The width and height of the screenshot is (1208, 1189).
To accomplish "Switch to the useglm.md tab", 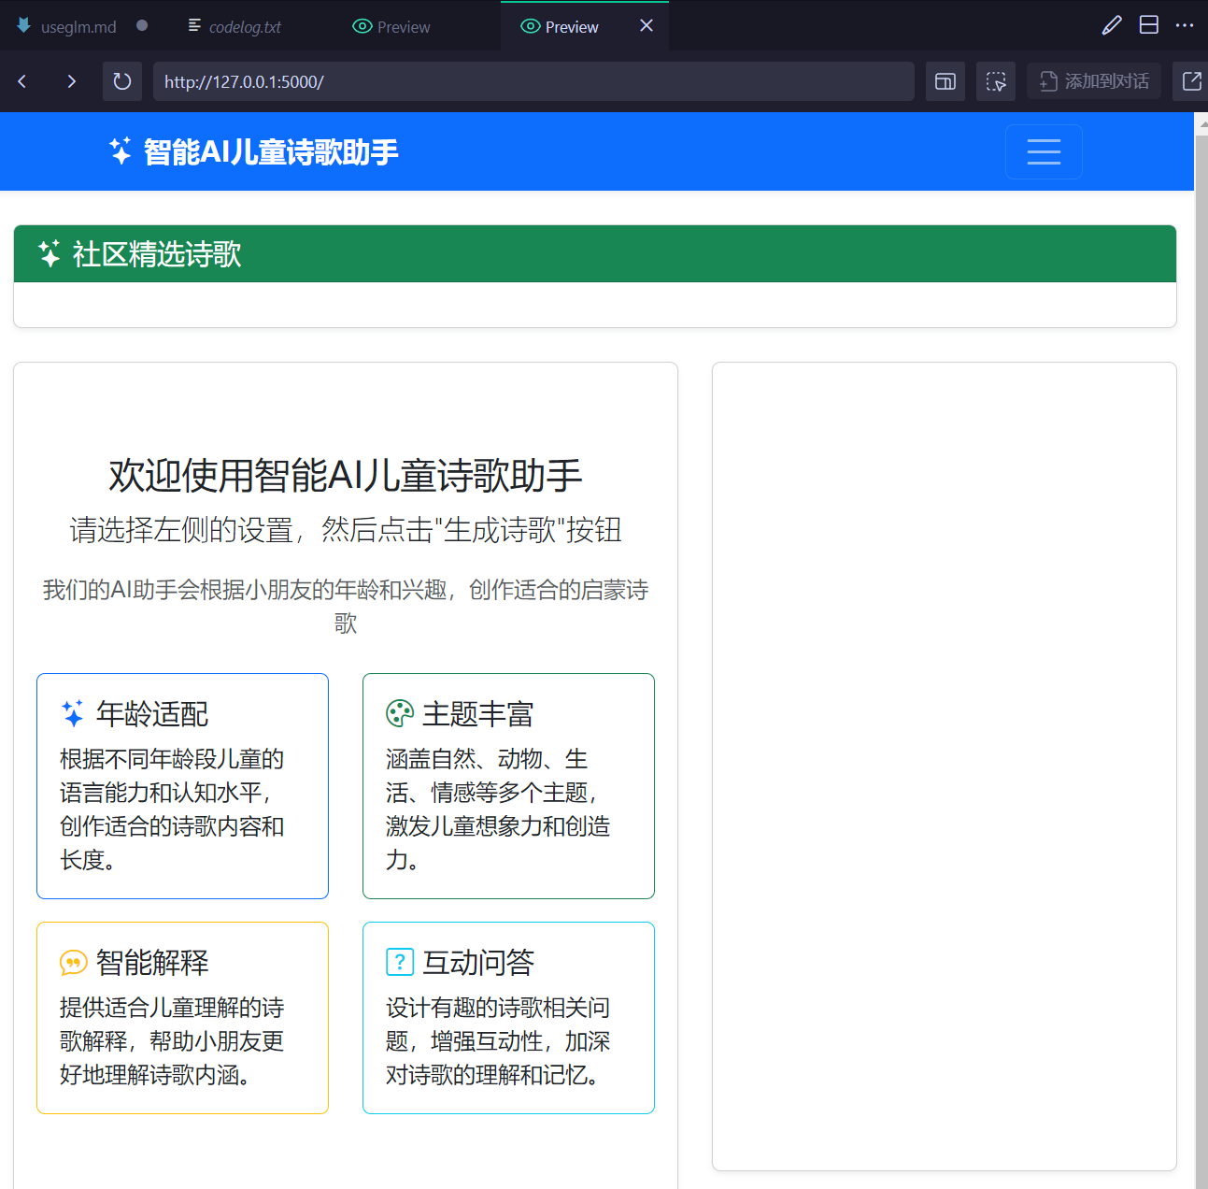I will [x=77, y=26].
